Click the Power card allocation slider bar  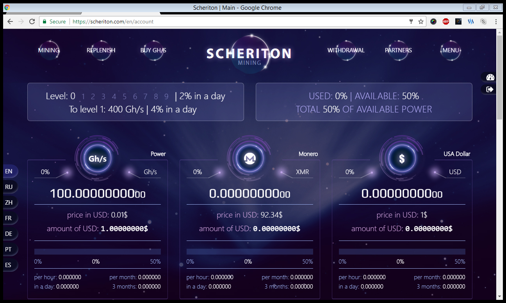pyautogui.click(x=98, y=251)
